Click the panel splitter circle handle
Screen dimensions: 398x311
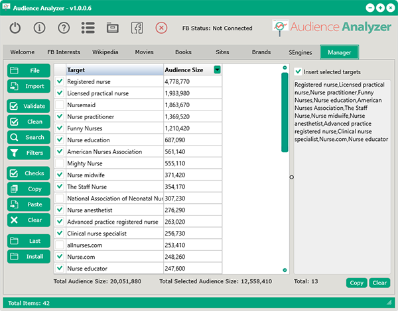292,177
